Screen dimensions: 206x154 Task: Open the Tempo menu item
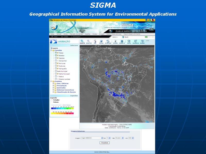(59, 34)
